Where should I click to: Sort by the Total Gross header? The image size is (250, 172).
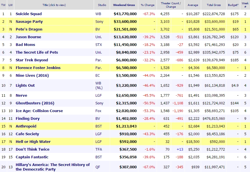click(214, 5)
